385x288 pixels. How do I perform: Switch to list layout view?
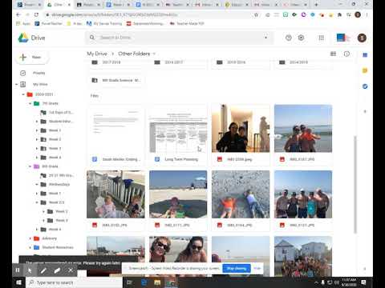tap(333, 54)
